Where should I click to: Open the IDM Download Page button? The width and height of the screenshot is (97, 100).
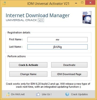[x=69, y=74]
